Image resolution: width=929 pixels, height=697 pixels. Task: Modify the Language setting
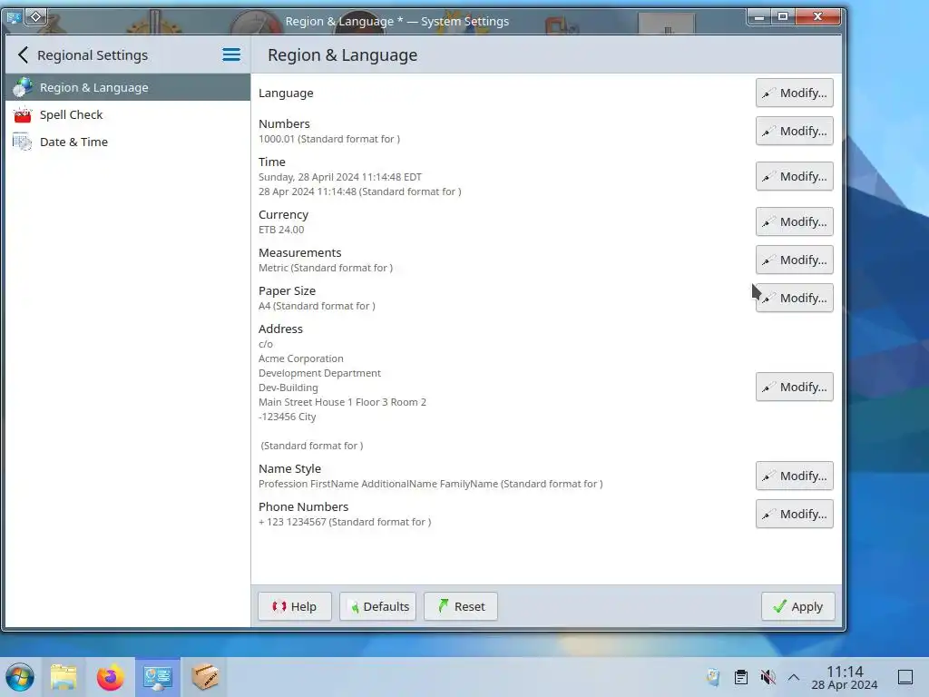[x=794, y=93]
